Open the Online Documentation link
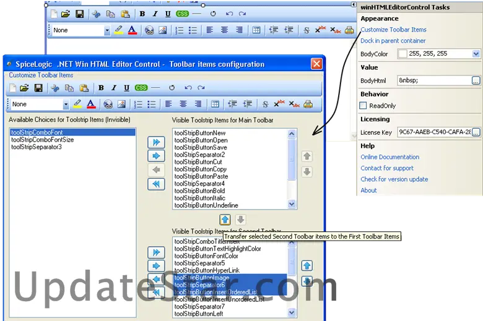The width and height of the screenshot is (483, 321). click(390, 157)
